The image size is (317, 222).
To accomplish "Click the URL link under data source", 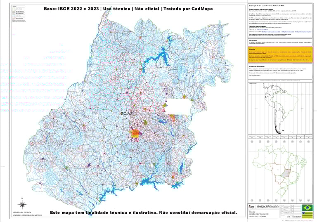I will click(263, 29).
